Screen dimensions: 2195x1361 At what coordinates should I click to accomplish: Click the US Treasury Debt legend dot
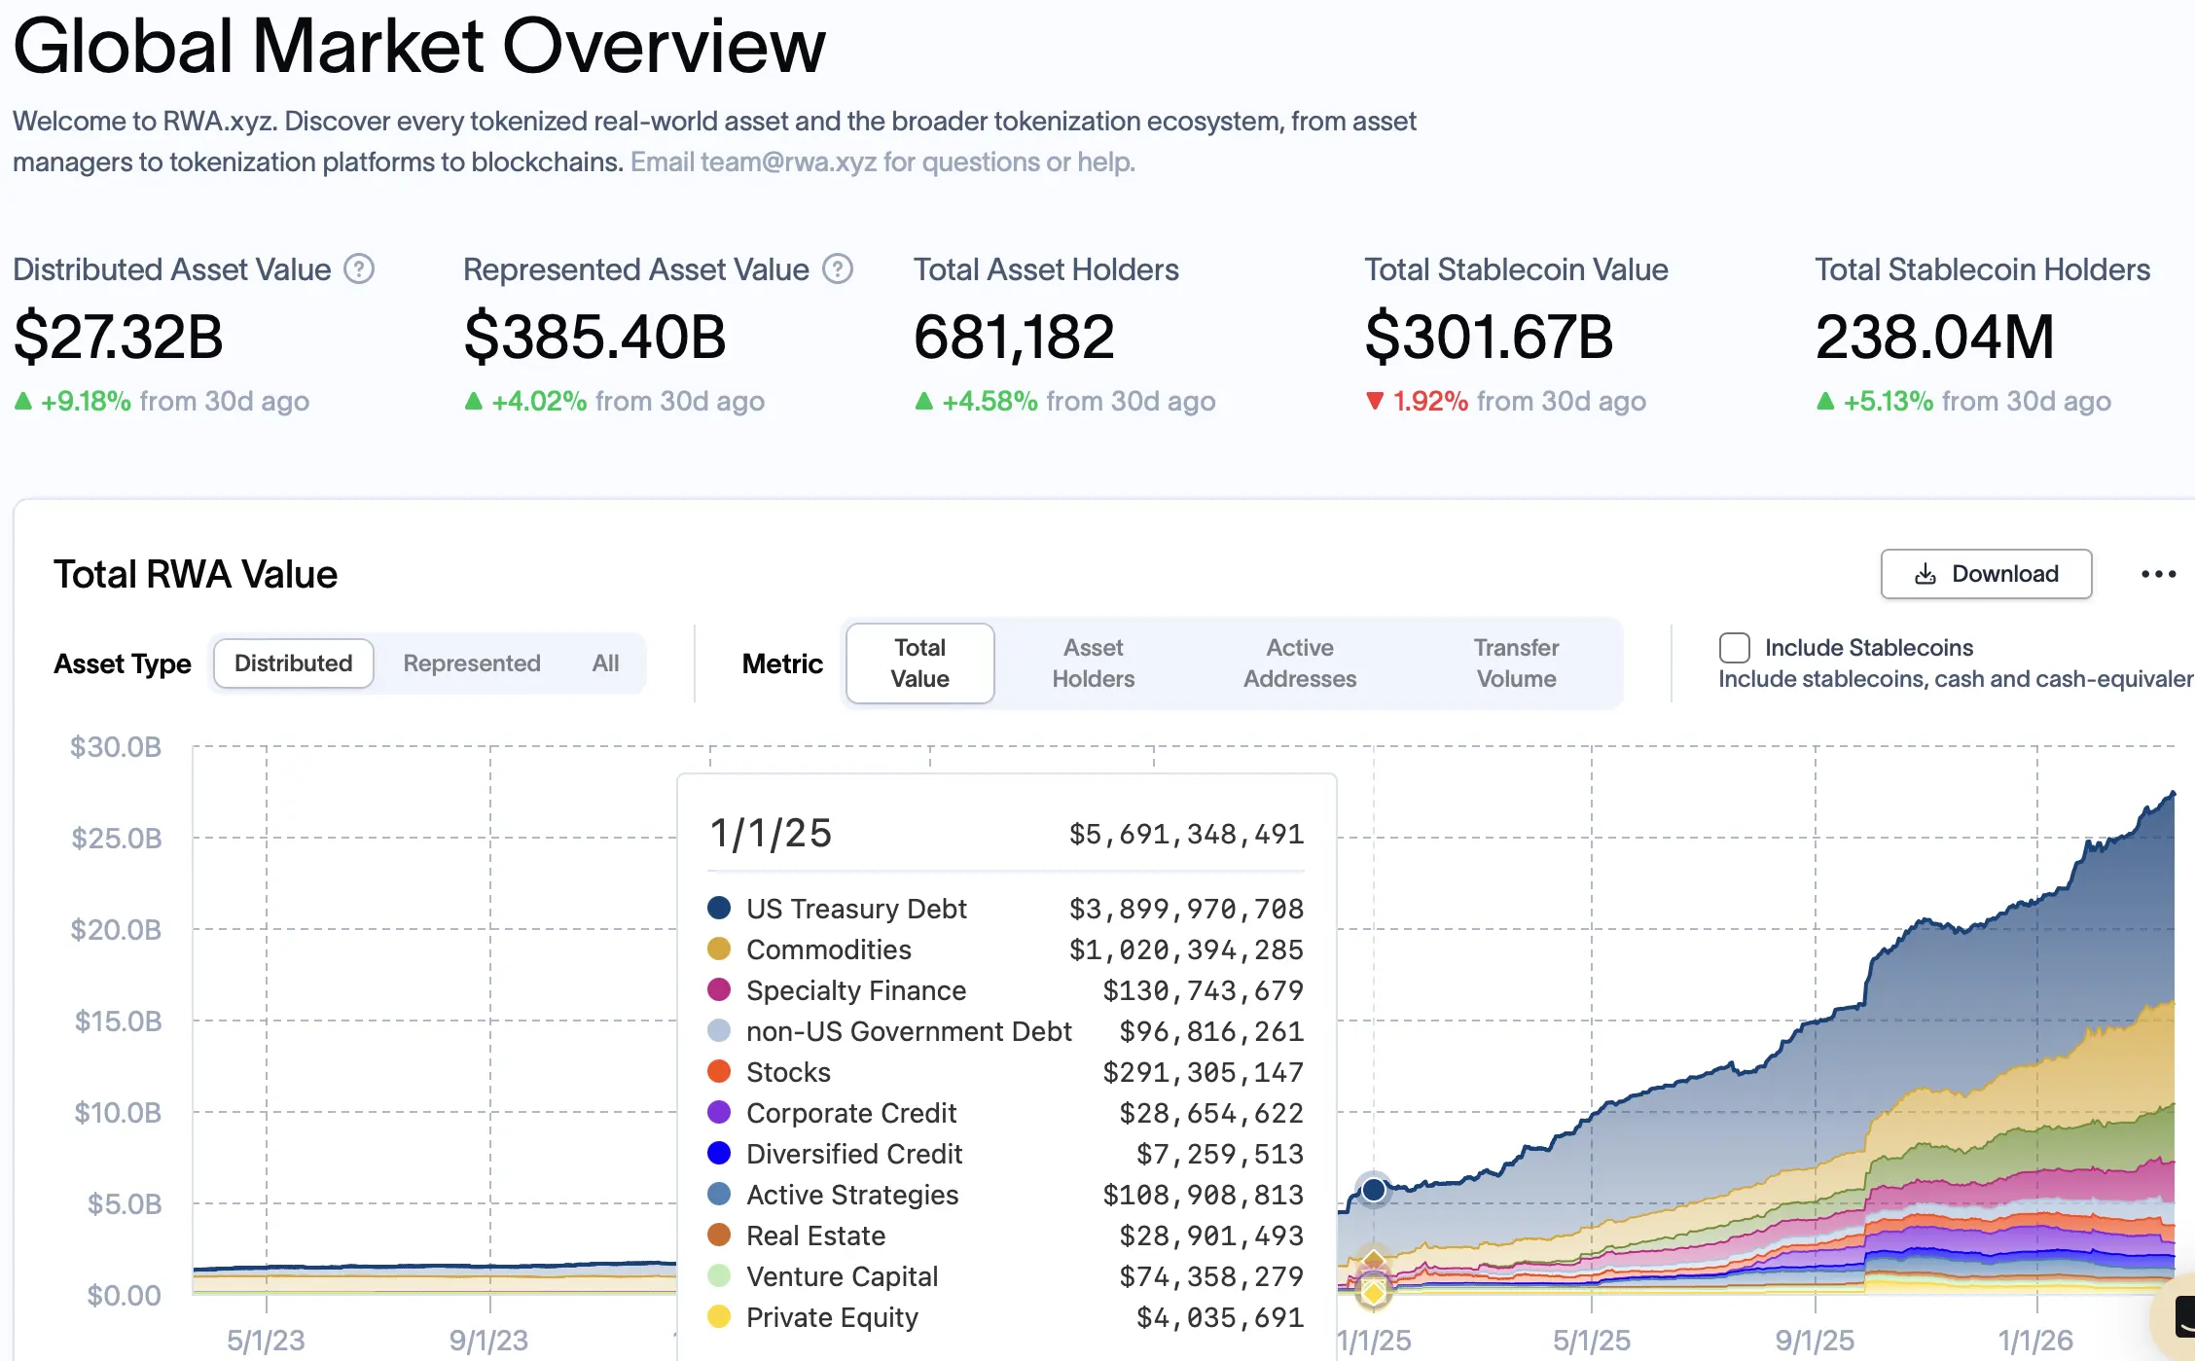[x=718, y=908]
